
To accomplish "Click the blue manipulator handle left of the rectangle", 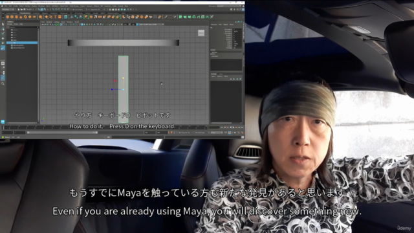I will click(x=112, y=89).
